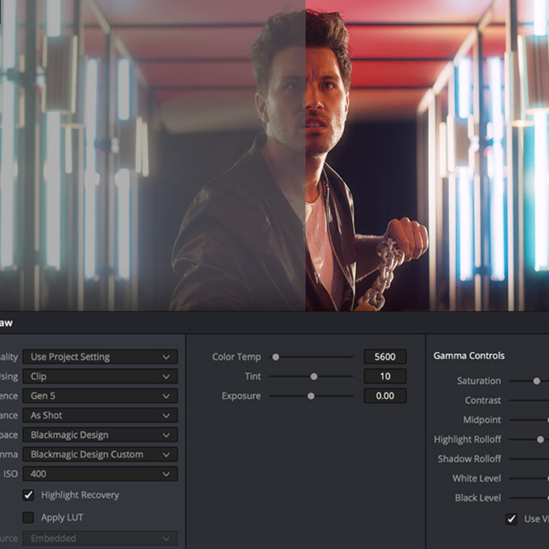Expand the Blackmagic Design color space dropdown
549x549 pixels.
click(100, 435)
